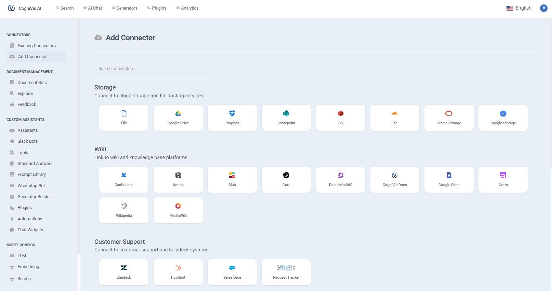Choose the Wikipedia connector

point(124,210)
